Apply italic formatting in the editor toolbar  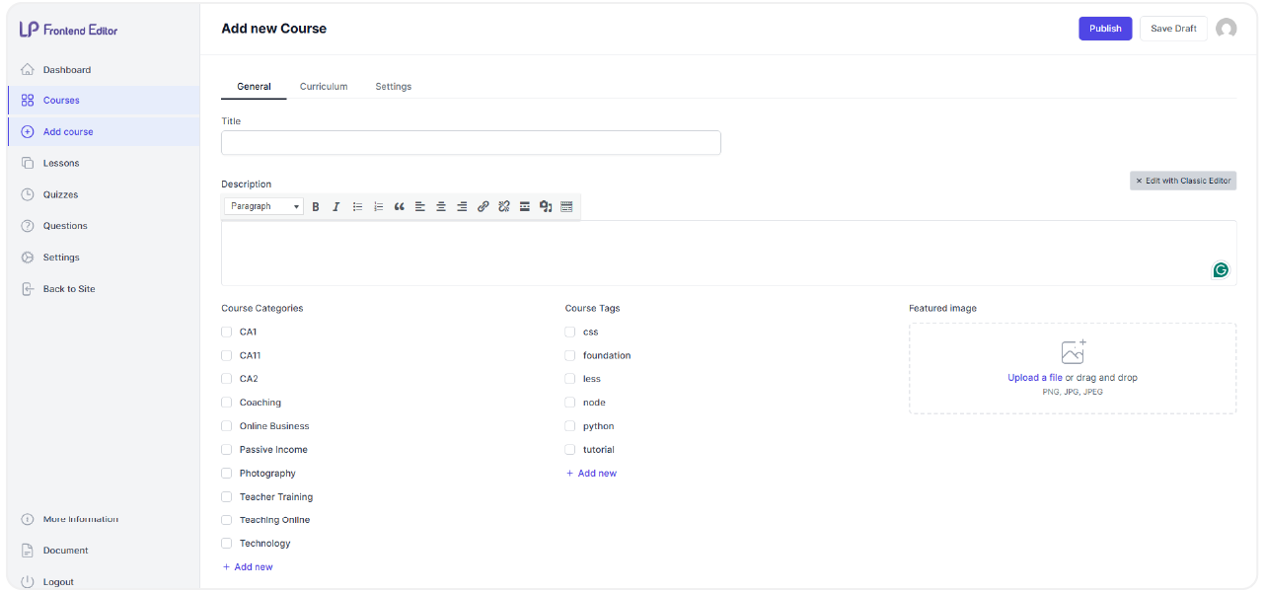336,206
